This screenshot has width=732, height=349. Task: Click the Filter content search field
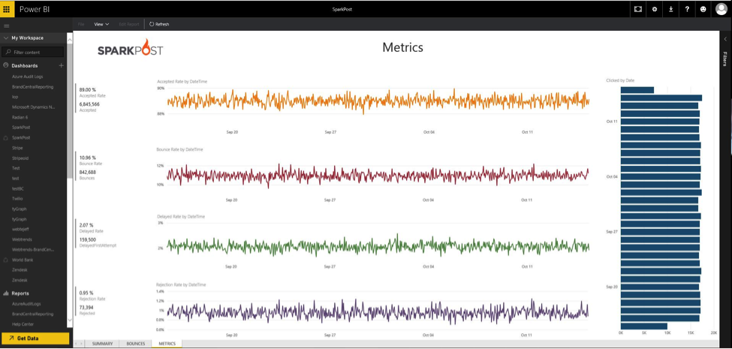(33, 53)
